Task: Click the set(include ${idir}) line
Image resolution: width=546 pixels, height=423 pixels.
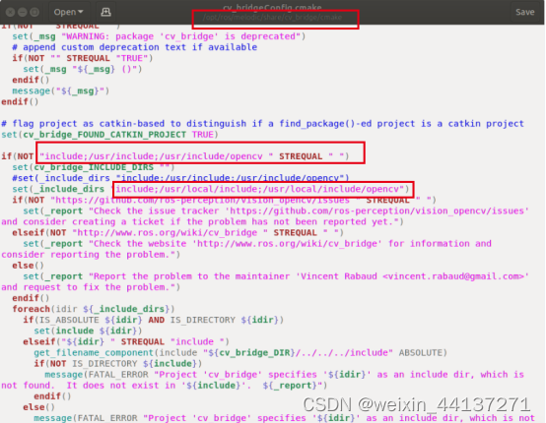Action: (88, 331)
